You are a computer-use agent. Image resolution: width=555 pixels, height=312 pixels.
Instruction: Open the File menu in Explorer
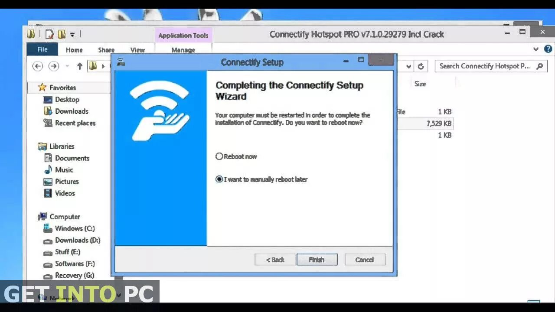[x=42, y=49]
